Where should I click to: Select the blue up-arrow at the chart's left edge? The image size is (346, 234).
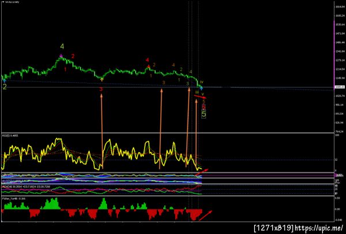click(5, 81)
